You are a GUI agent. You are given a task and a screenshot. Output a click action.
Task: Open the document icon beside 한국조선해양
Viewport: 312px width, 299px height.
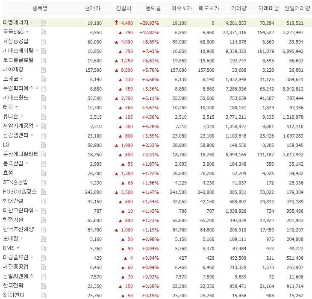click(x=43, y=230)
